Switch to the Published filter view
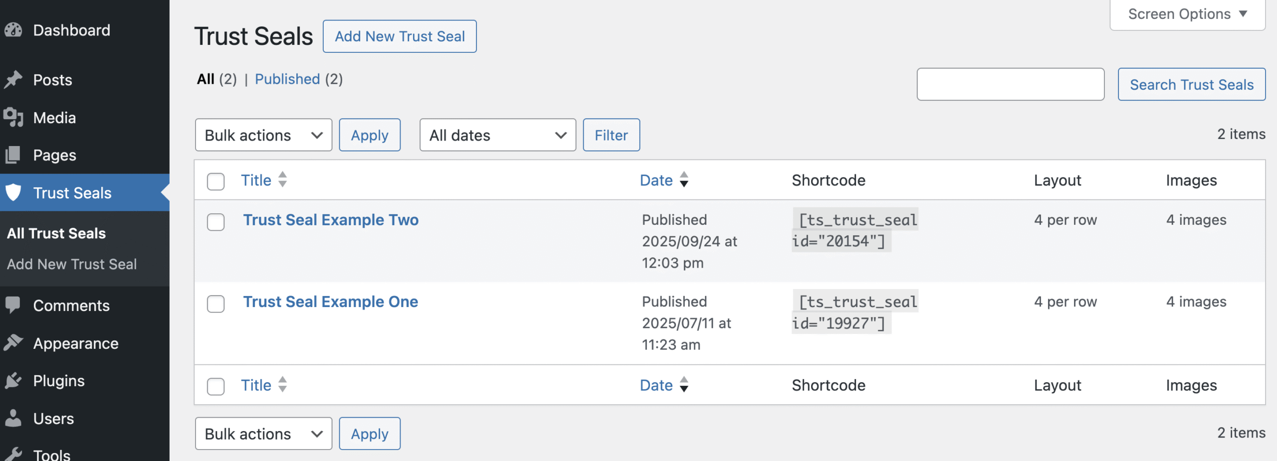The image size is (1277, 461). 287,79
